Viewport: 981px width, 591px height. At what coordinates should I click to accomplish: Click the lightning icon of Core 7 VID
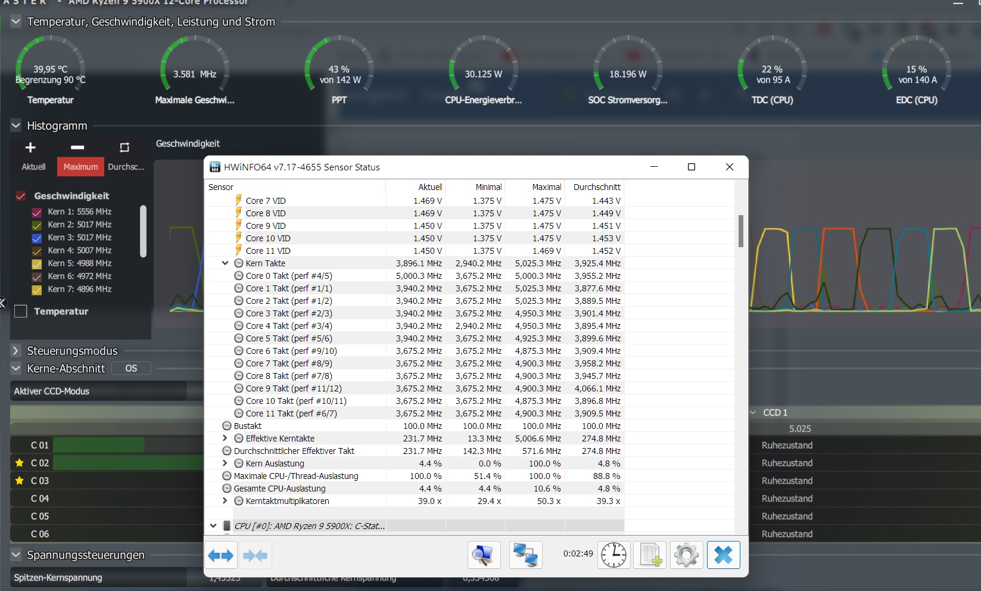(238, 200)
